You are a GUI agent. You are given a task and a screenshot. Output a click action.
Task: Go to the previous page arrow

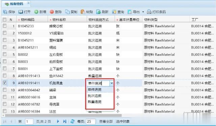11,122
